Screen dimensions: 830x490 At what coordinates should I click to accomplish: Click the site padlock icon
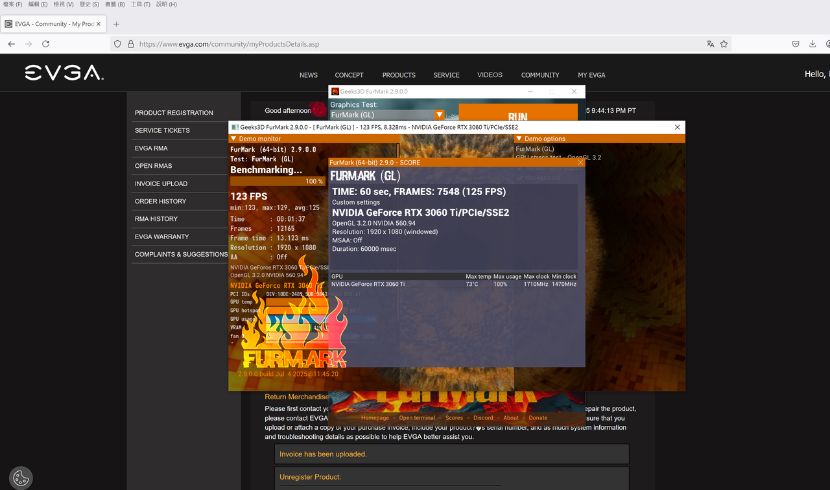130,44
